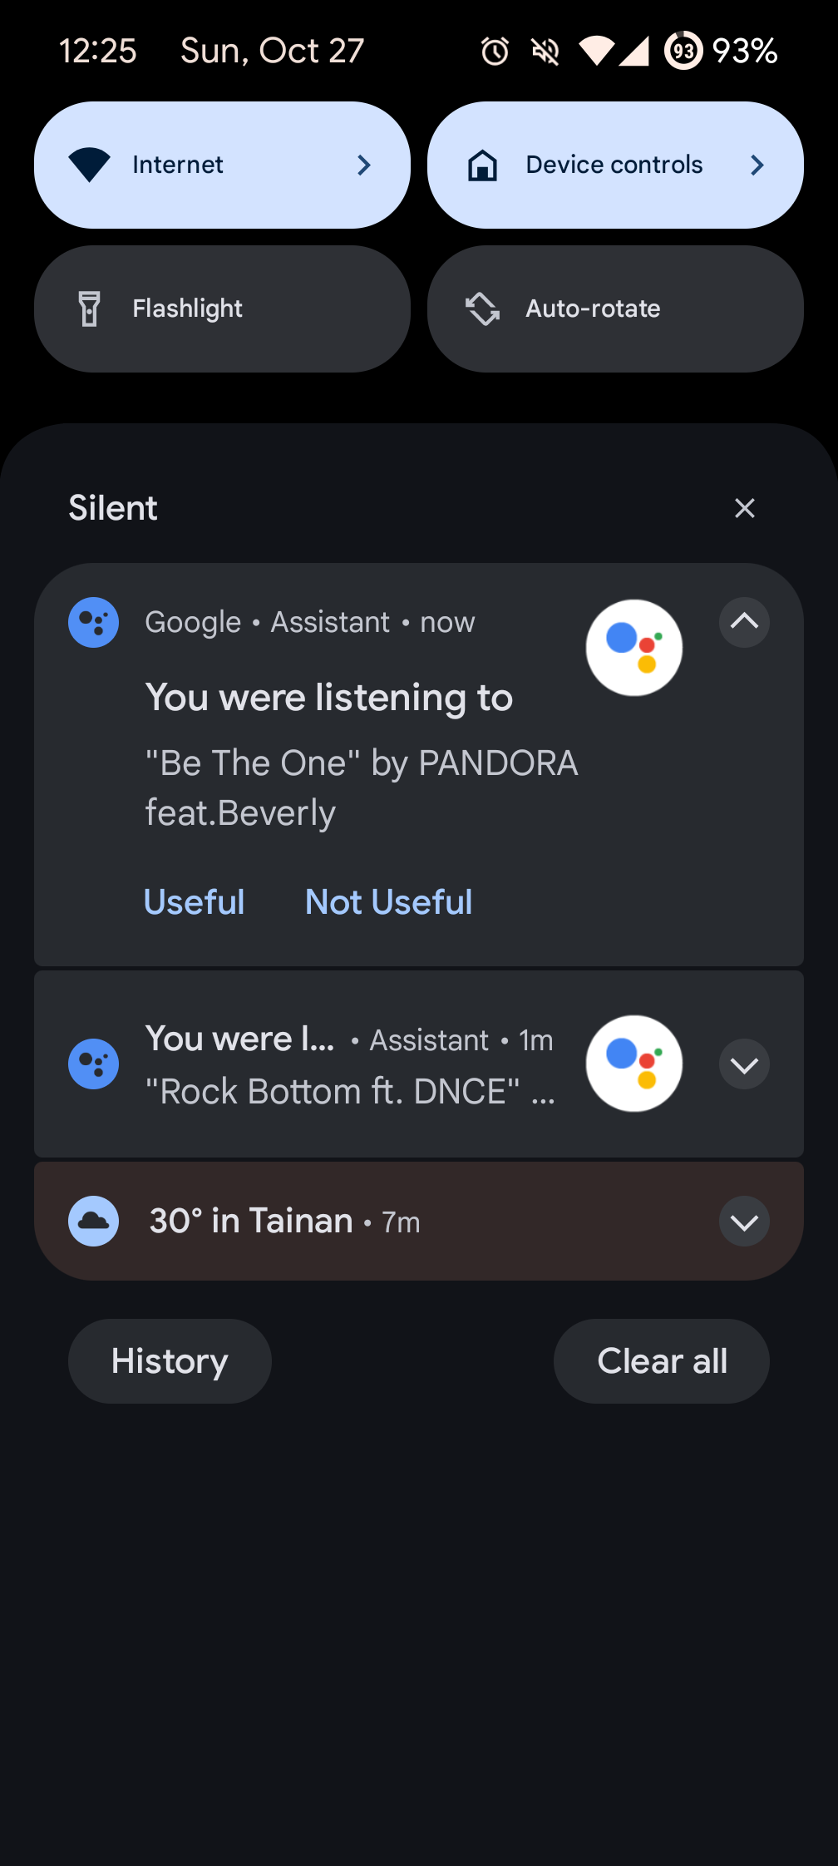Viewport: 838px width, 1866px height.
Task: Tap the battery percentage indicator
Action: tap(744, 52)
